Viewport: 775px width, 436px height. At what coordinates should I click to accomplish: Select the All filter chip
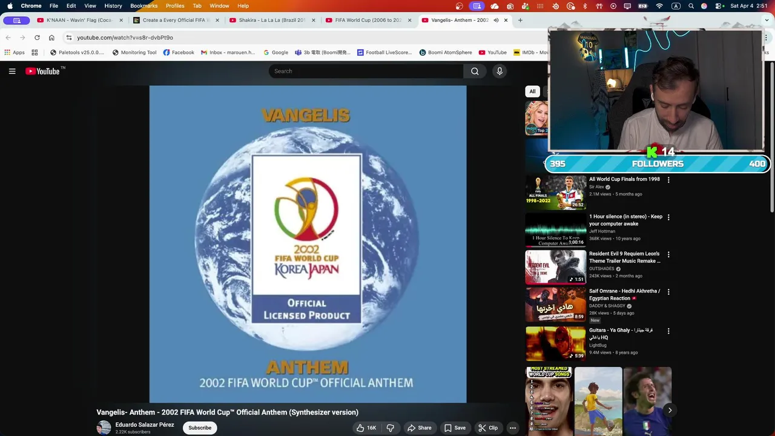533,91
